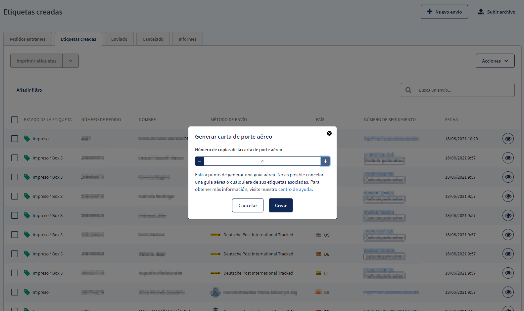Click the Número de seguimiento column header
The width and height of the screenshot is (524, 311).
(390, 119)
